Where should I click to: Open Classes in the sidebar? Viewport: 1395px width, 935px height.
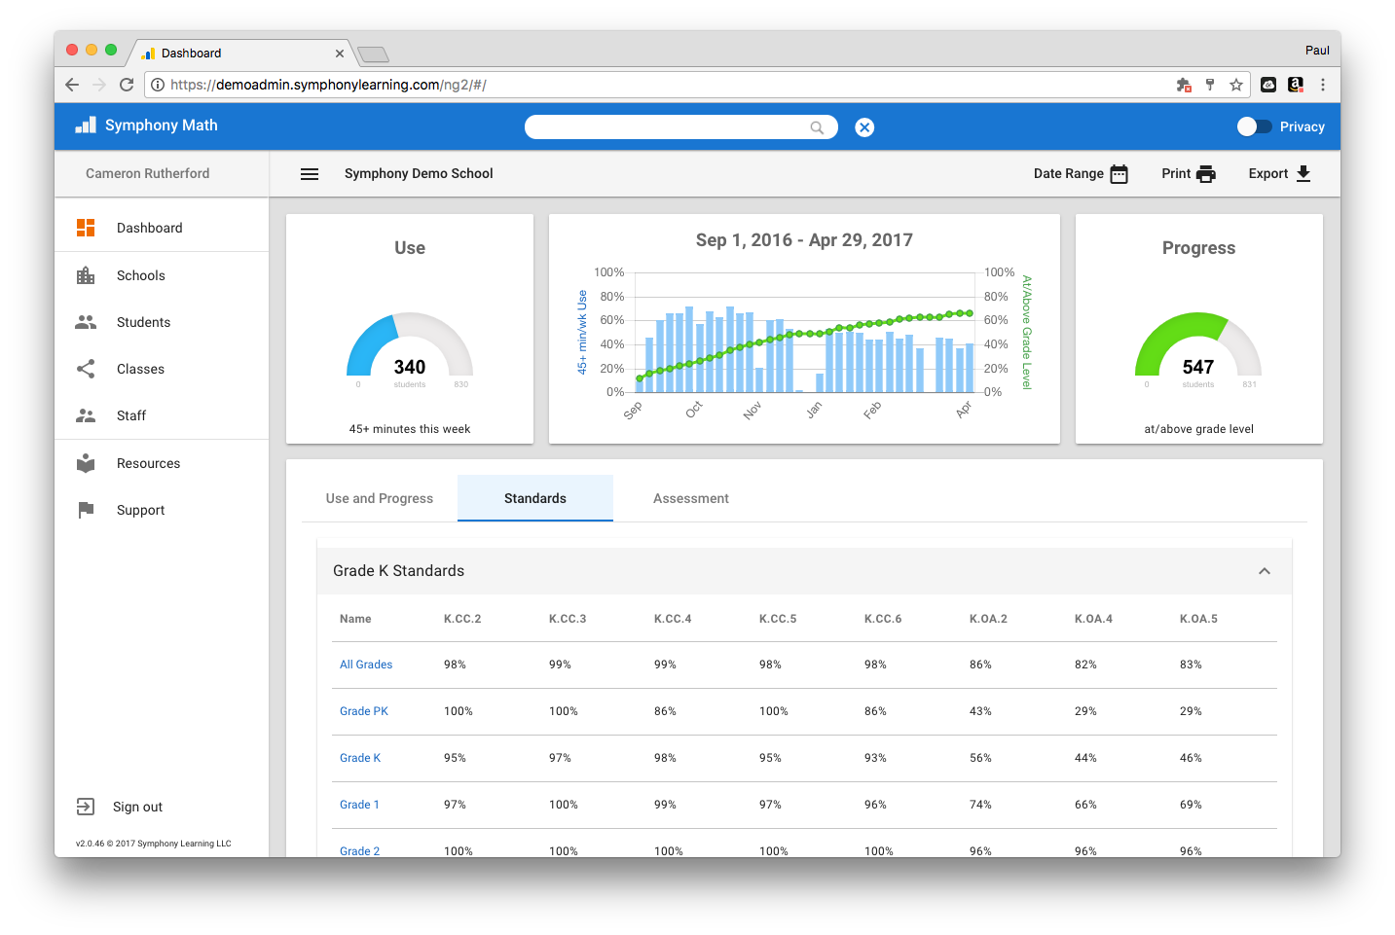pos(141,369)
